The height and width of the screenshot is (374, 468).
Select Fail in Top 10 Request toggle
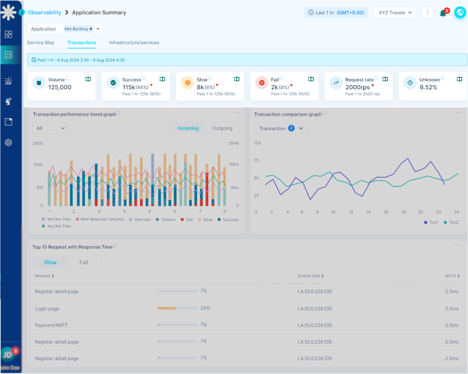(84, 262)
